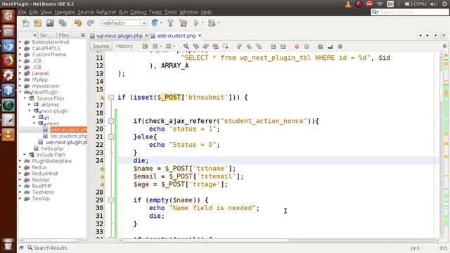450x253 pixels.
Task: Open the Debug Project dropdown arrow
Action: tap(219, 23)
